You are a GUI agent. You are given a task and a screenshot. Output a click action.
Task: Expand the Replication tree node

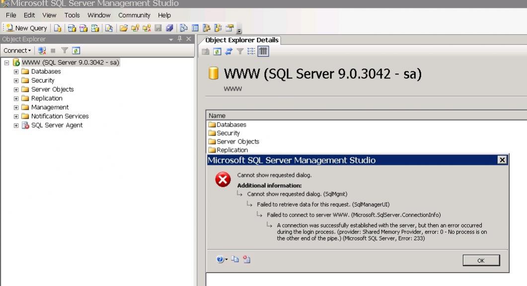pos(16,98)
